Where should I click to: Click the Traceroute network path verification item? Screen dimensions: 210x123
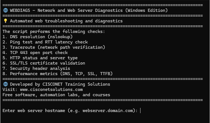pos(54,47)
